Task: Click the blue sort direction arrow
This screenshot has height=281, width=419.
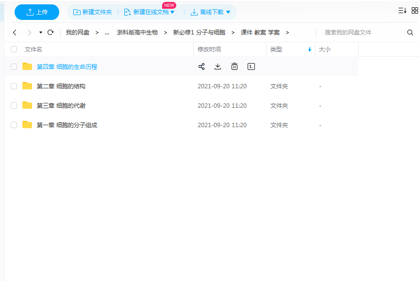Action: click(309, 50)
